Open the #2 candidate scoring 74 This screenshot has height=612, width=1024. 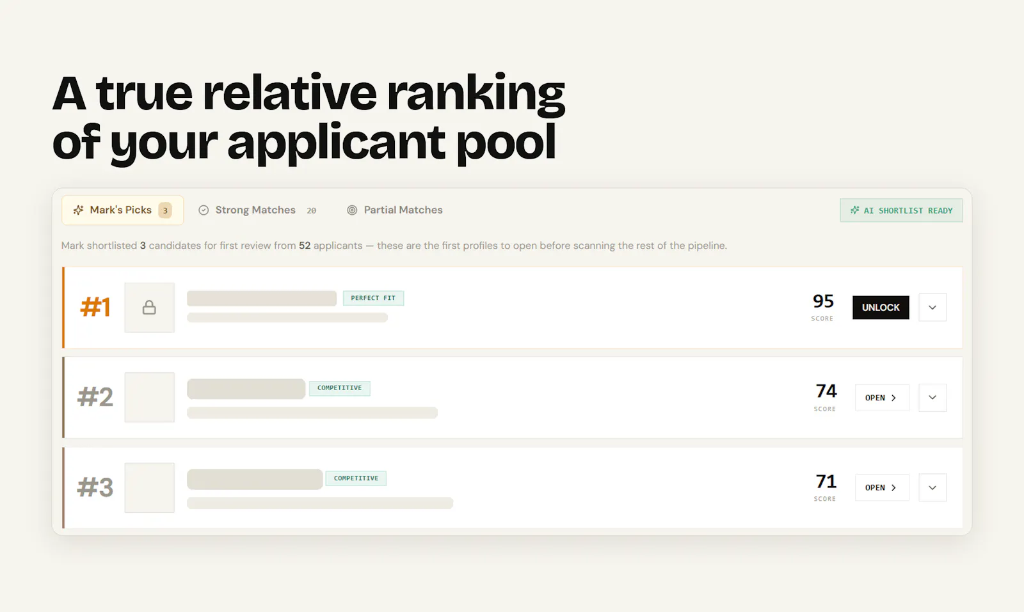pyautogui.click(x=882, y=398)
